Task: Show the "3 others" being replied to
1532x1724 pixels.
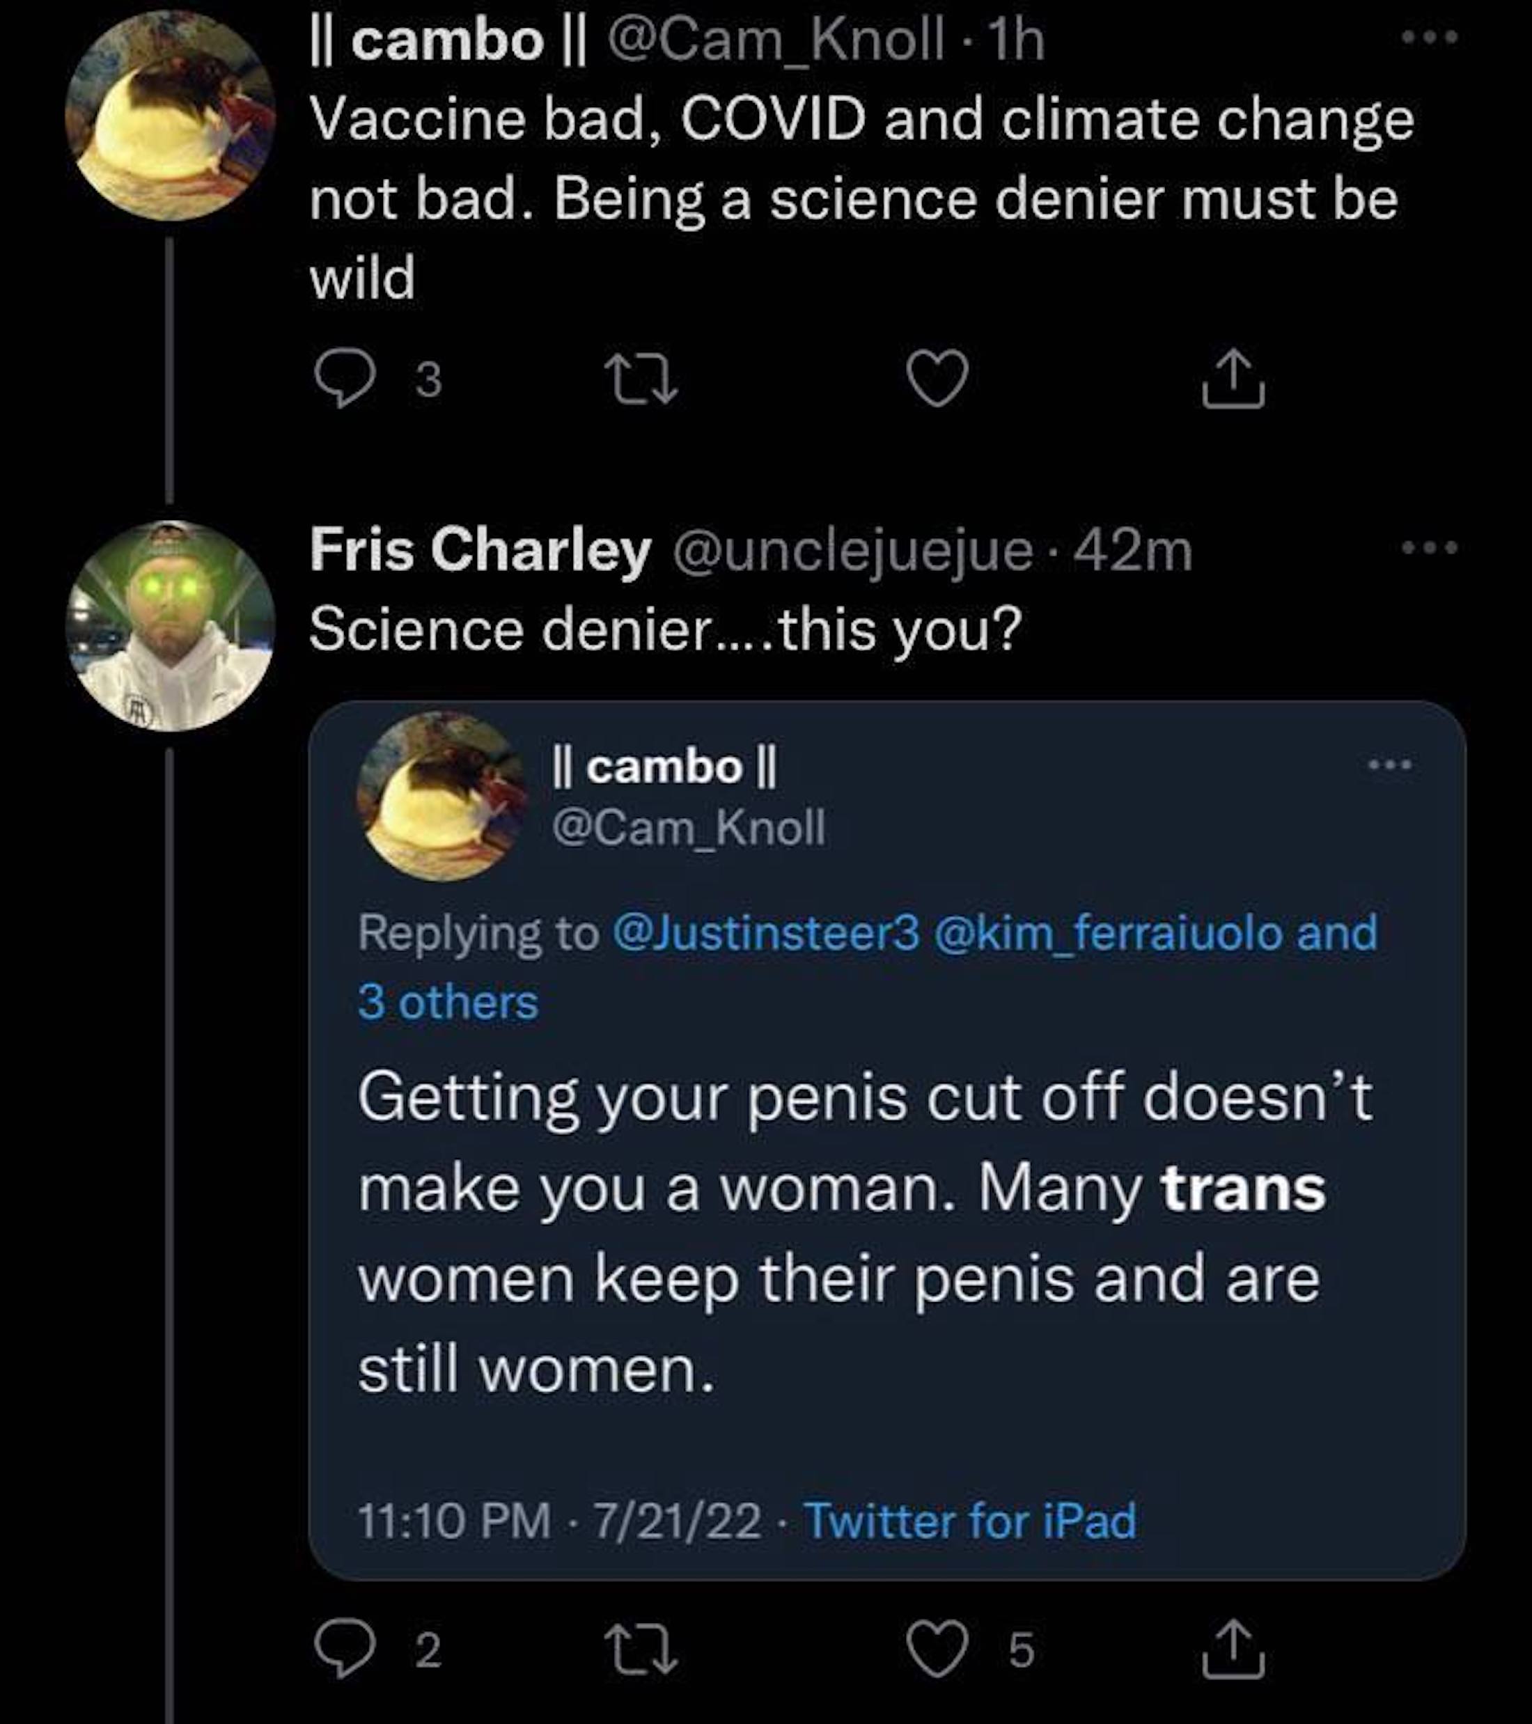Action: pyautogui.click(x=448, y=1003)
